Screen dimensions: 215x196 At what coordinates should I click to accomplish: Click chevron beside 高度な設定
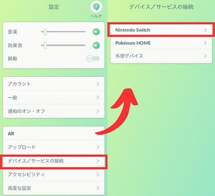98,188
